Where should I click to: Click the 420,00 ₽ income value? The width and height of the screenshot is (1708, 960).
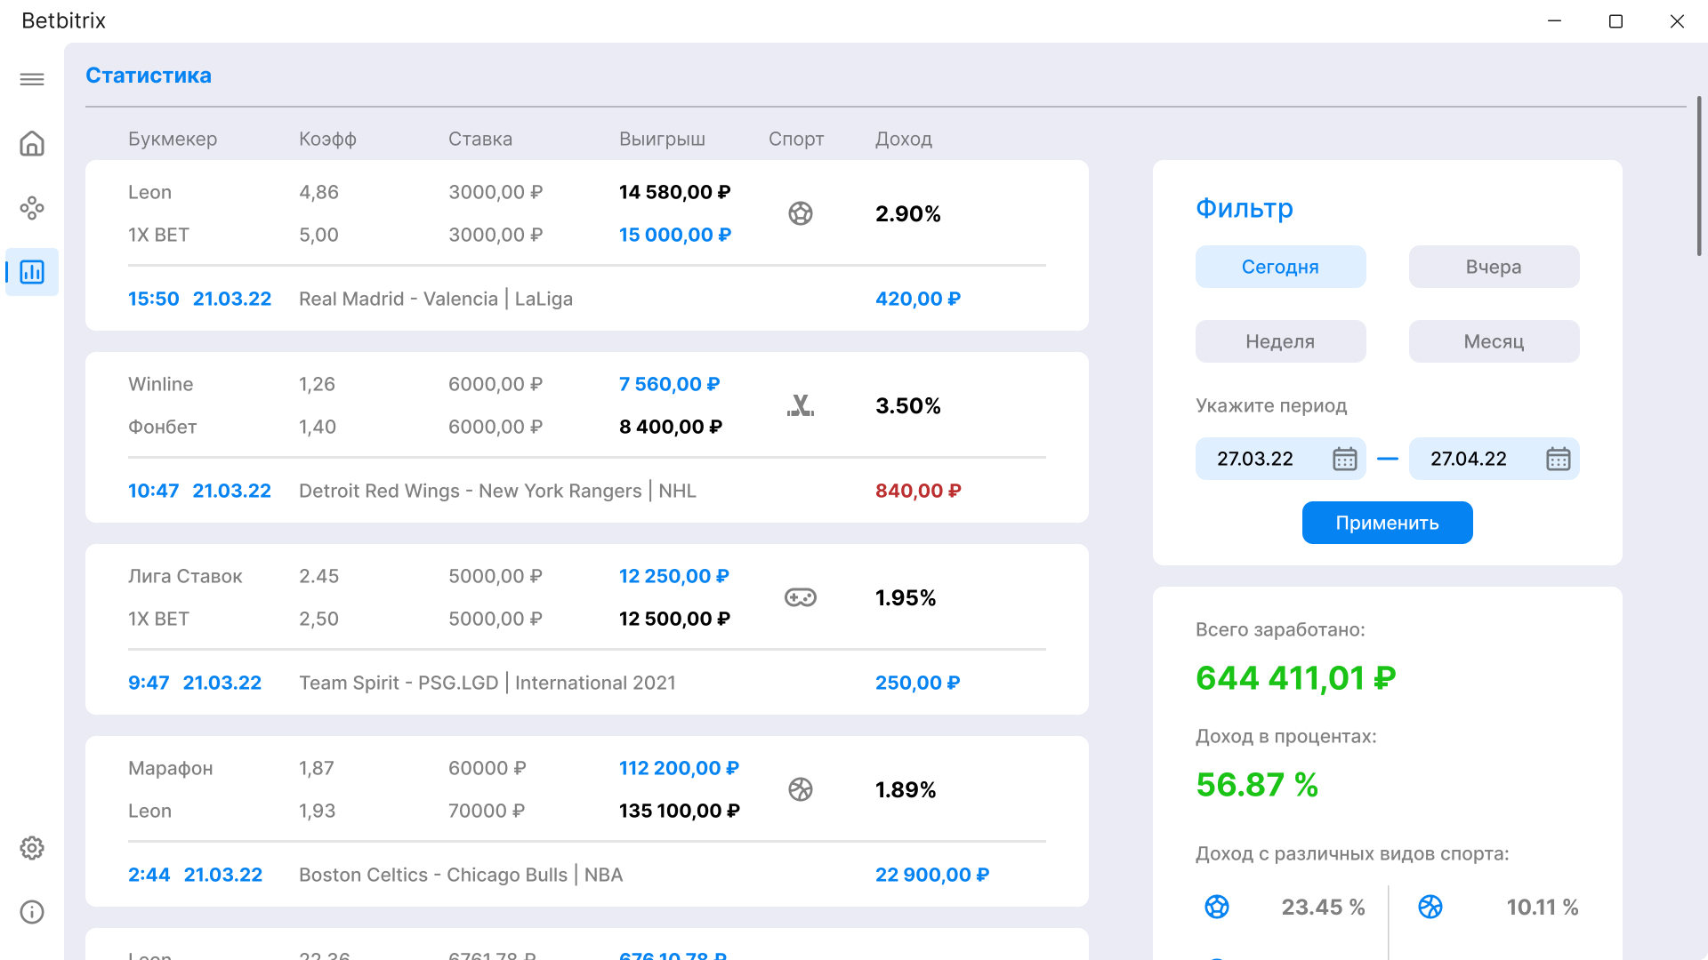click(918, 299)
